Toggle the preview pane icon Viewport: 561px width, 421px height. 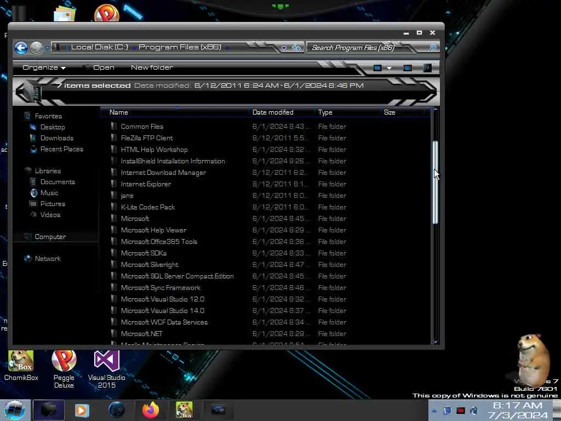click(407, 68)
